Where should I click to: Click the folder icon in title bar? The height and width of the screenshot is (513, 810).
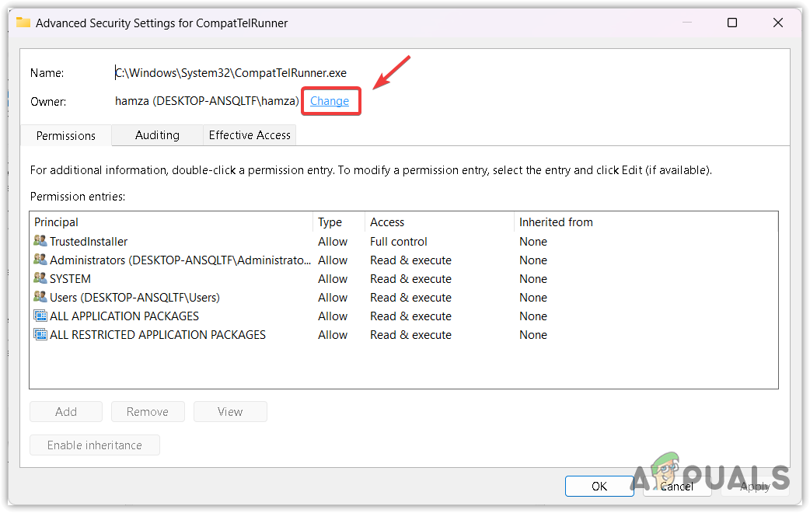point(23,23)
